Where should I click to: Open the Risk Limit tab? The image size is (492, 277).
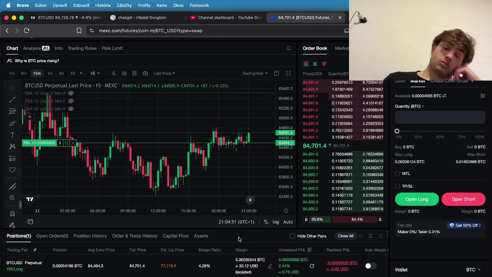pyautogui.click(x=112, y=48)
